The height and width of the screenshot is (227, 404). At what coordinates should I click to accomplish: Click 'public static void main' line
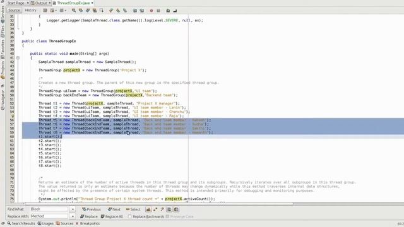coord(69,54)
